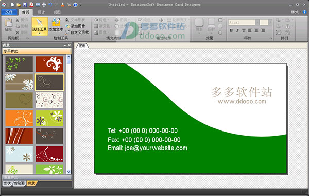The width and height of the screenshot is (309, 196).
Task: Select the 选择工具 selection tool
Action: pyautogui.click(x=40, y=26)
